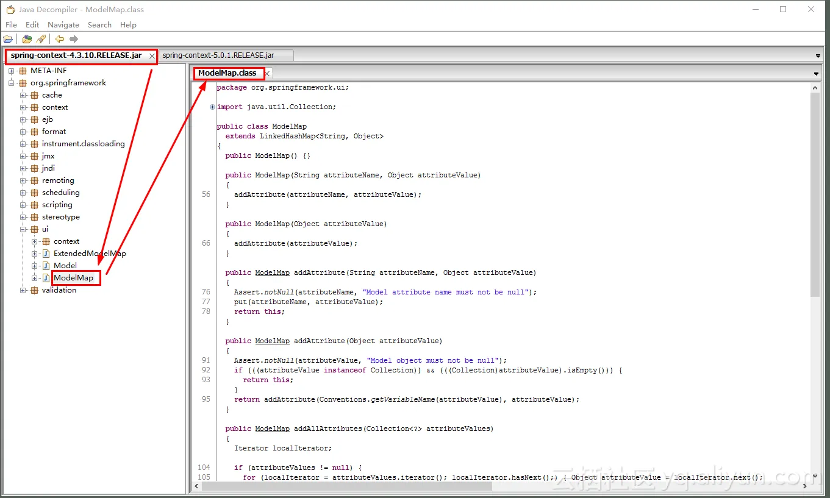Select the ModelMap class in tree

pos(73,278)
